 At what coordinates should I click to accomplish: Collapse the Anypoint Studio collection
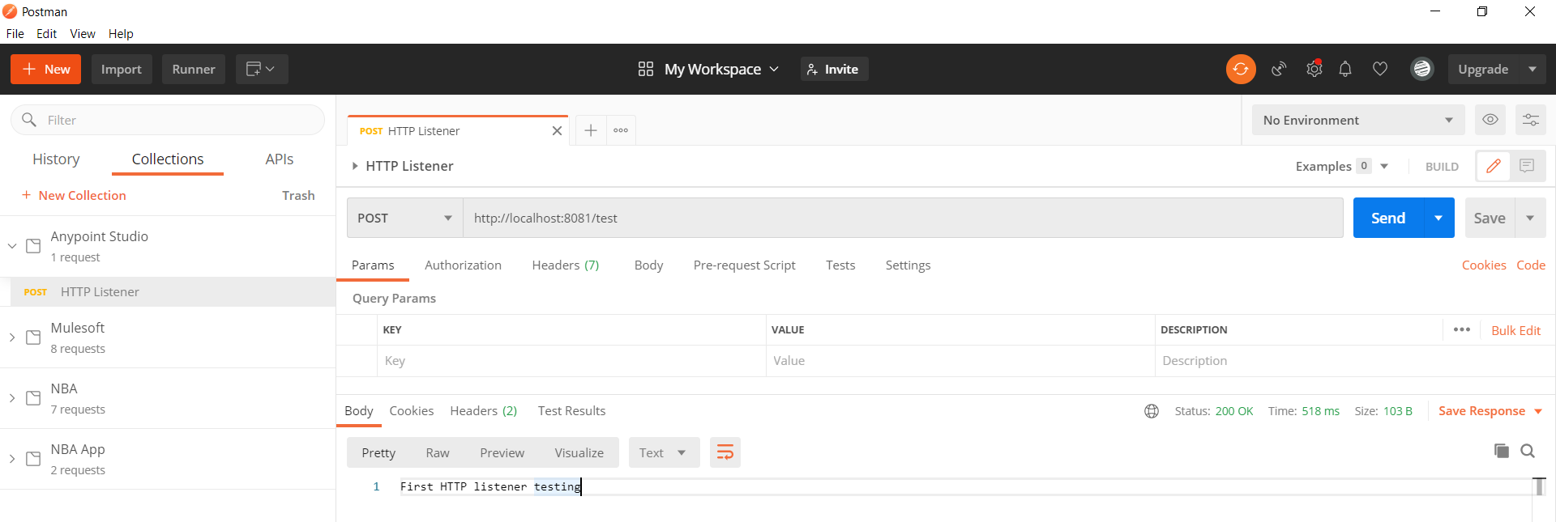point(12,246)
